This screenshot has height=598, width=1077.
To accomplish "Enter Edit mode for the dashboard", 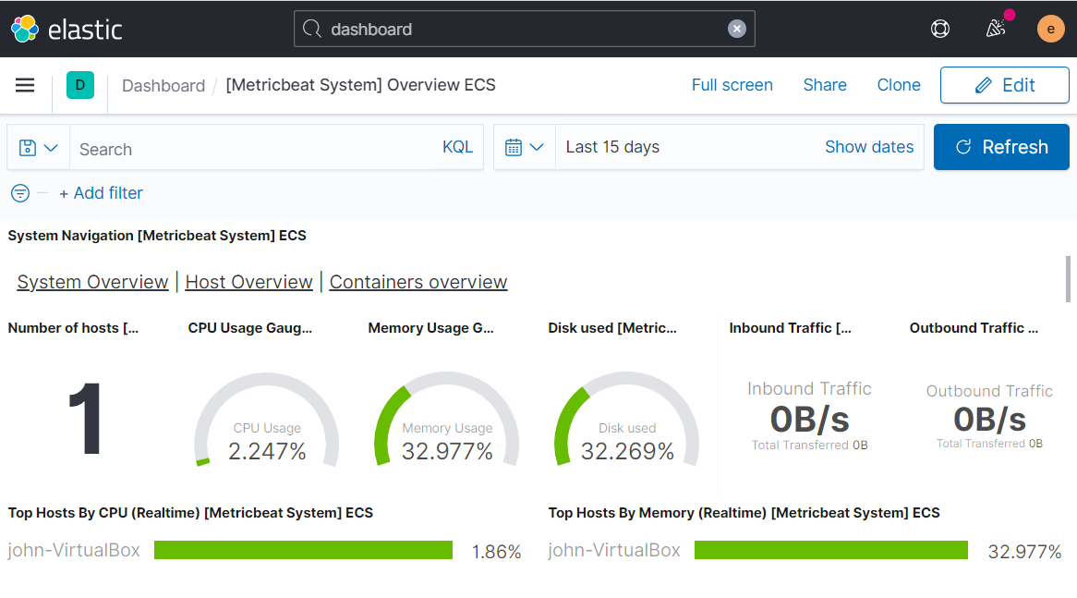I will [1004, 84].
